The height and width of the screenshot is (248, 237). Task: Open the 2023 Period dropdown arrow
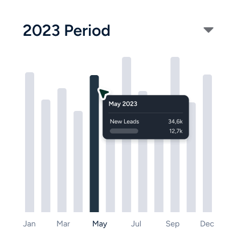click(x=209, y=30)
